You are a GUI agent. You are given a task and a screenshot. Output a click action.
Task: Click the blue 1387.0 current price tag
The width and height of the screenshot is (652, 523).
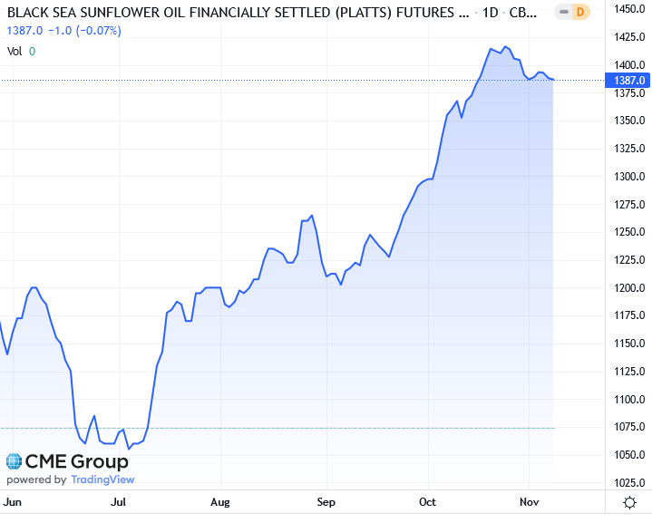629,81
